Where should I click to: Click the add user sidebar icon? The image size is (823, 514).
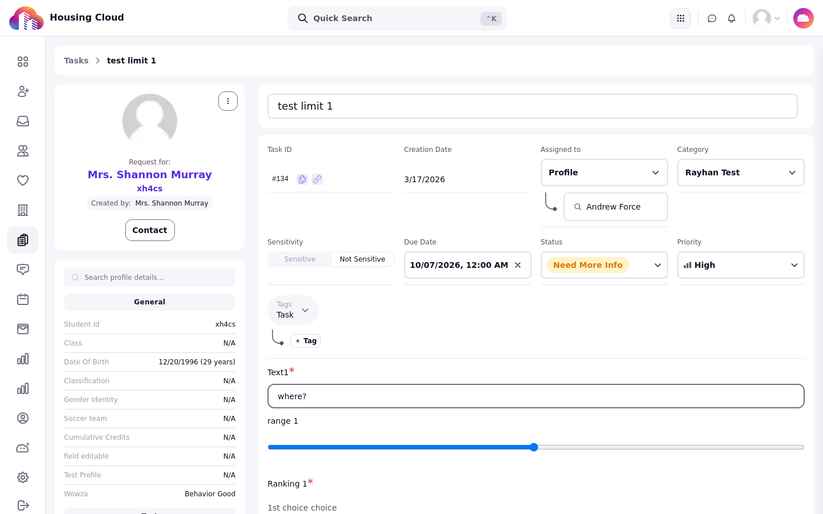point(23,91)
